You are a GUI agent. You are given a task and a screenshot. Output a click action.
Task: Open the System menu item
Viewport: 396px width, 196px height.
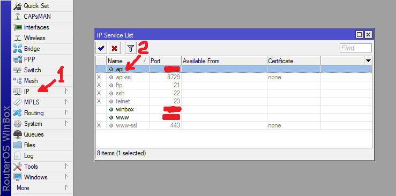click(33, 124)
